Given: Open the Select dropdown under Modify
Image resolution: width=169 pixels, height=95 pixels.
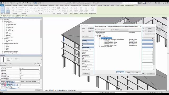Looking at the screenshot, I should click(x=3, y=13).
